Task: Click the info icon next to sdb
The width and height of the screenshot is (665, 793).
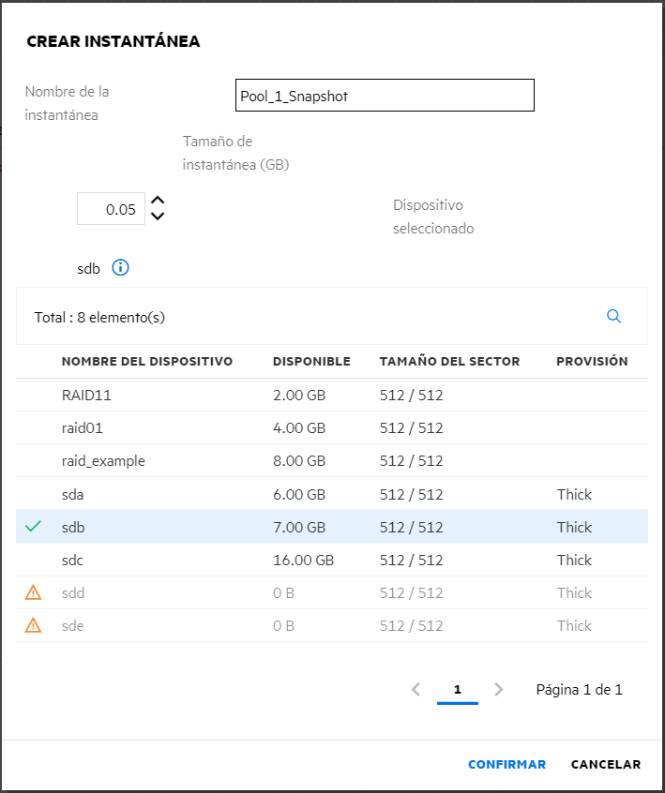Action: coord(120,268)
